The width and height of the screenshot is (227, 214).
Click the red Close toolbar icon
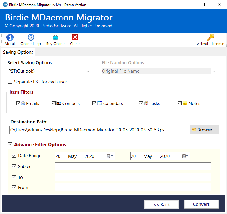pyautogui.click(x=75, y=37)
